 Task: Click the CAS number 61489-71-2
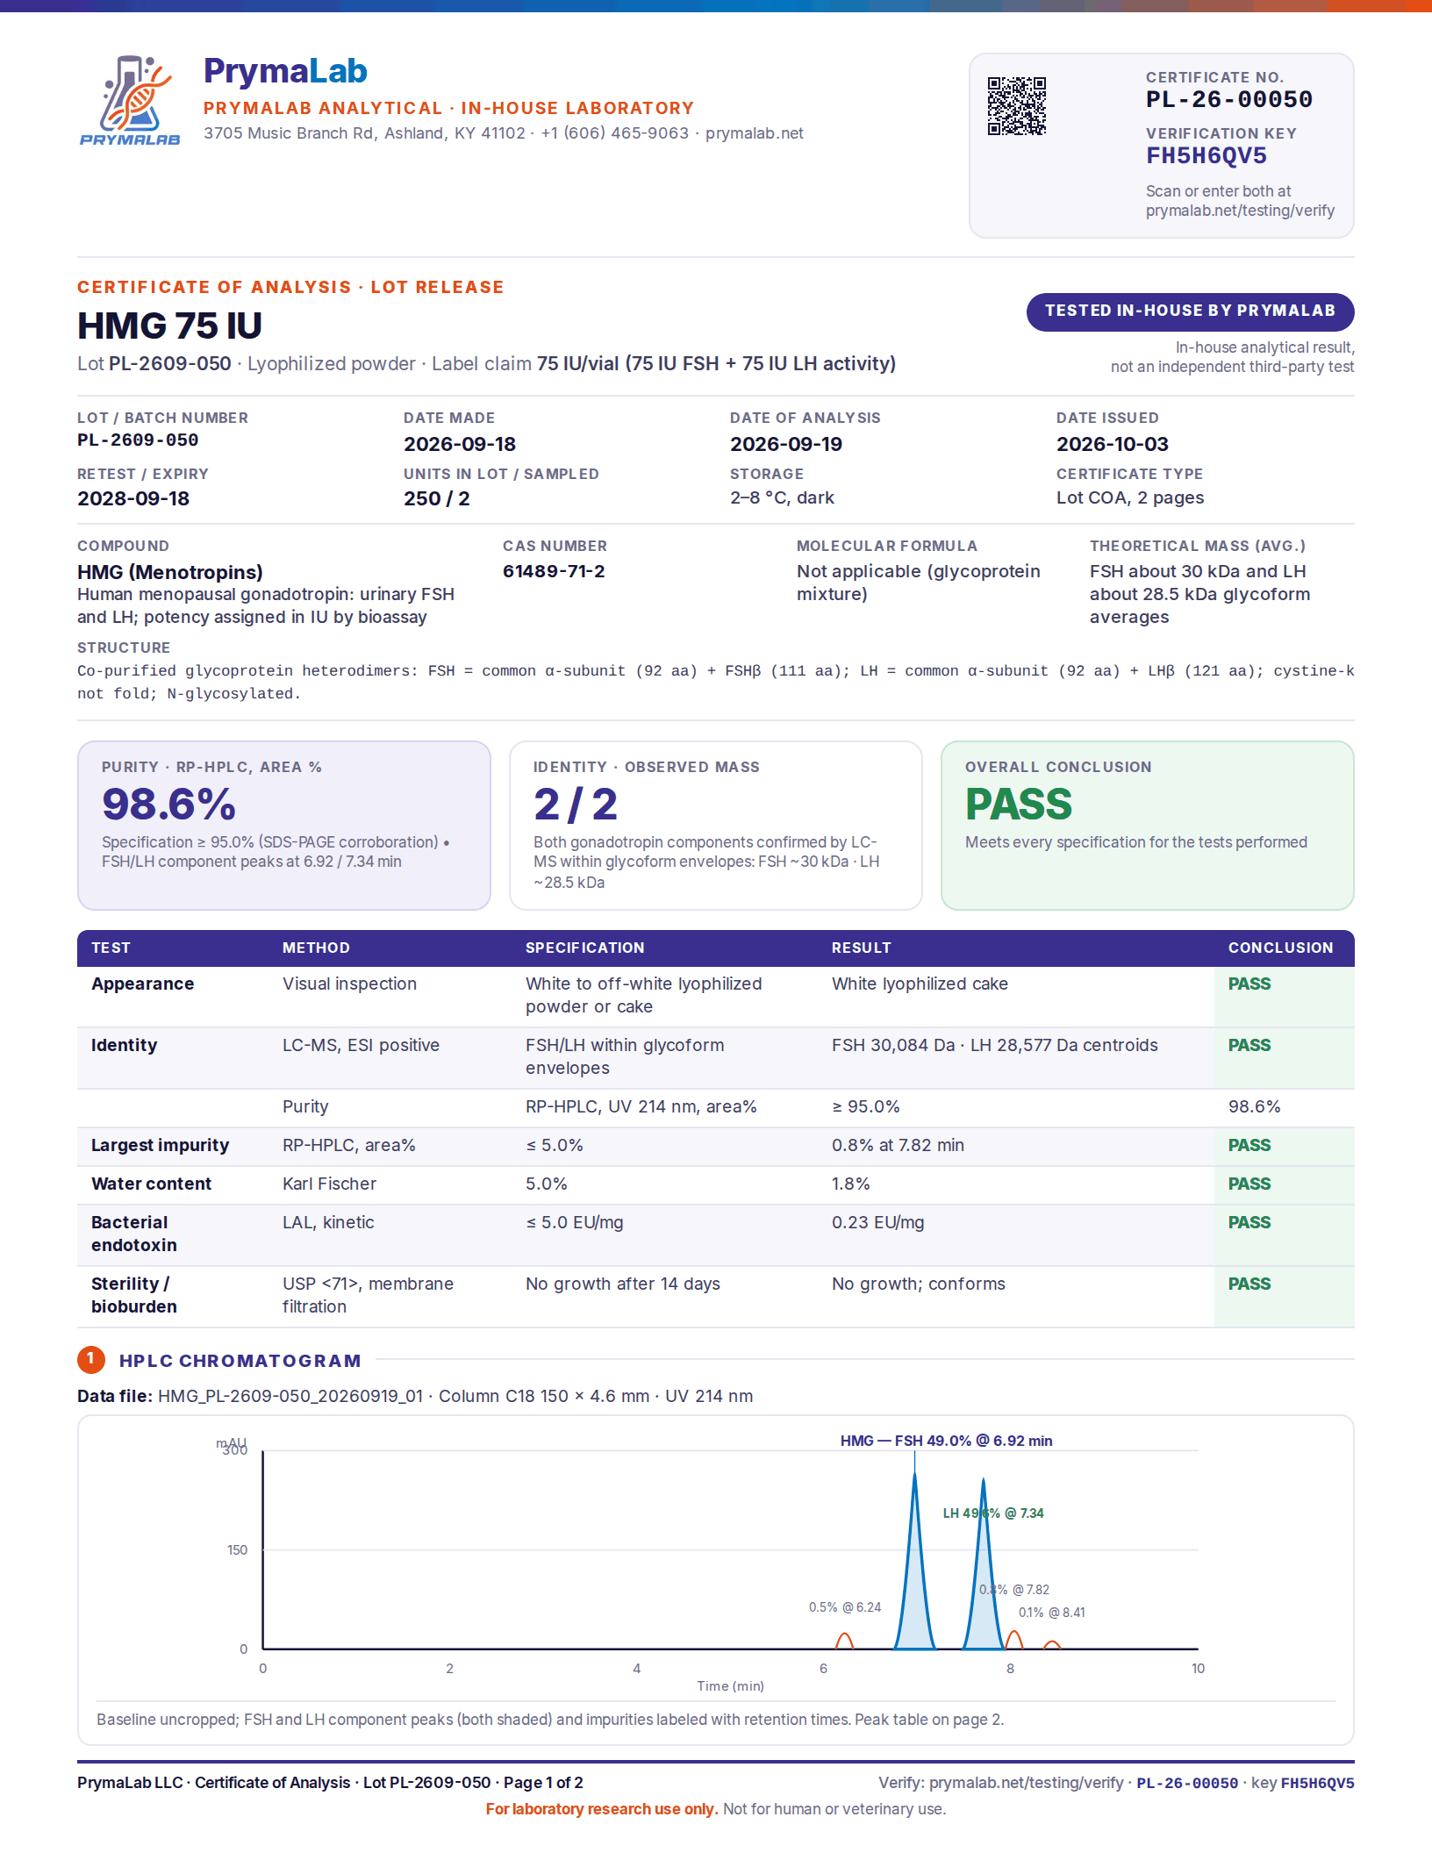(x=553, y=571)
